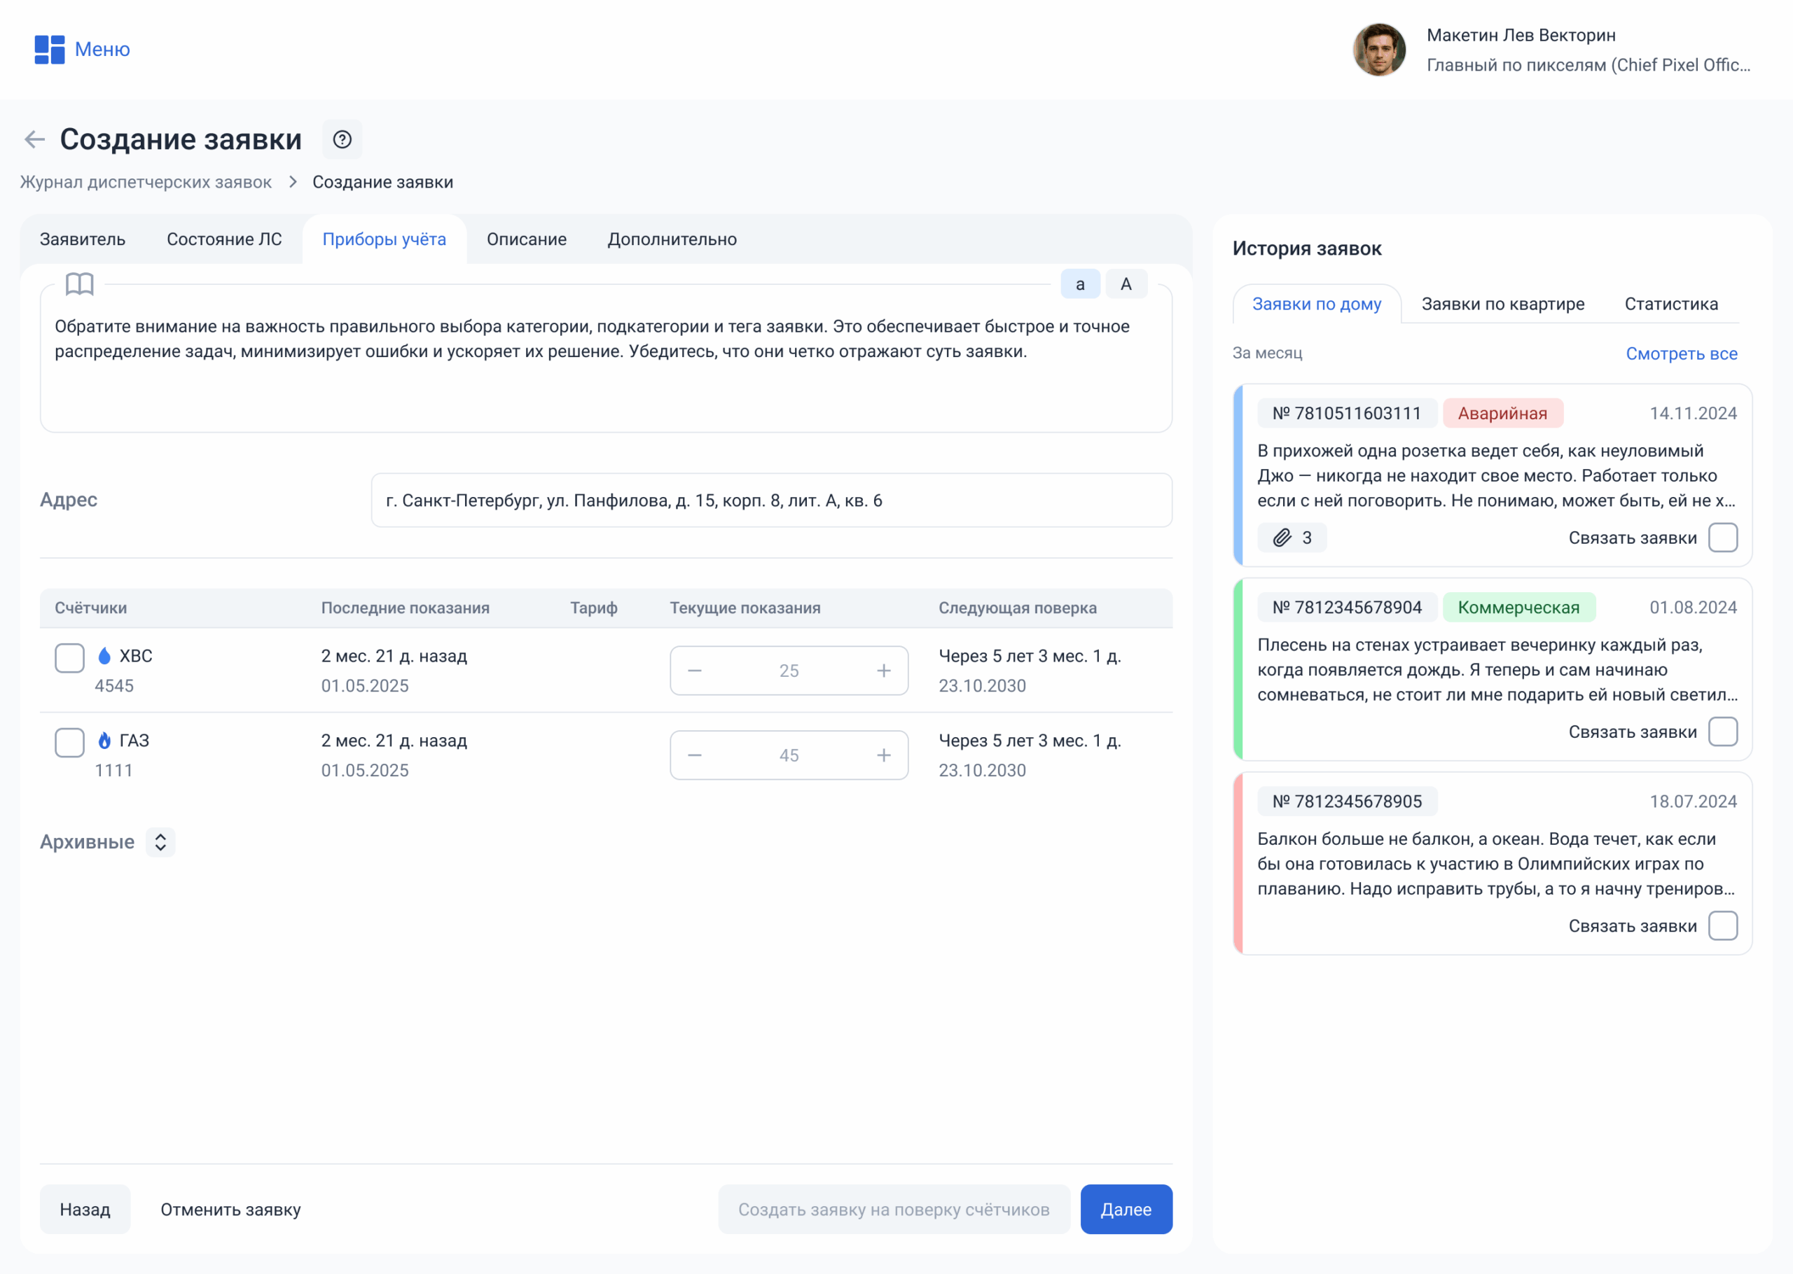The image size is (1793, 1274).
Task: Open the help question-mark icon
Action: [x=342, y=139]
